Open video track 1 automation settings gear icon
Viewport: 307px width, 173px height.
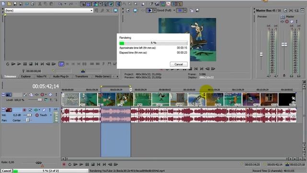(x=42, y=95)
